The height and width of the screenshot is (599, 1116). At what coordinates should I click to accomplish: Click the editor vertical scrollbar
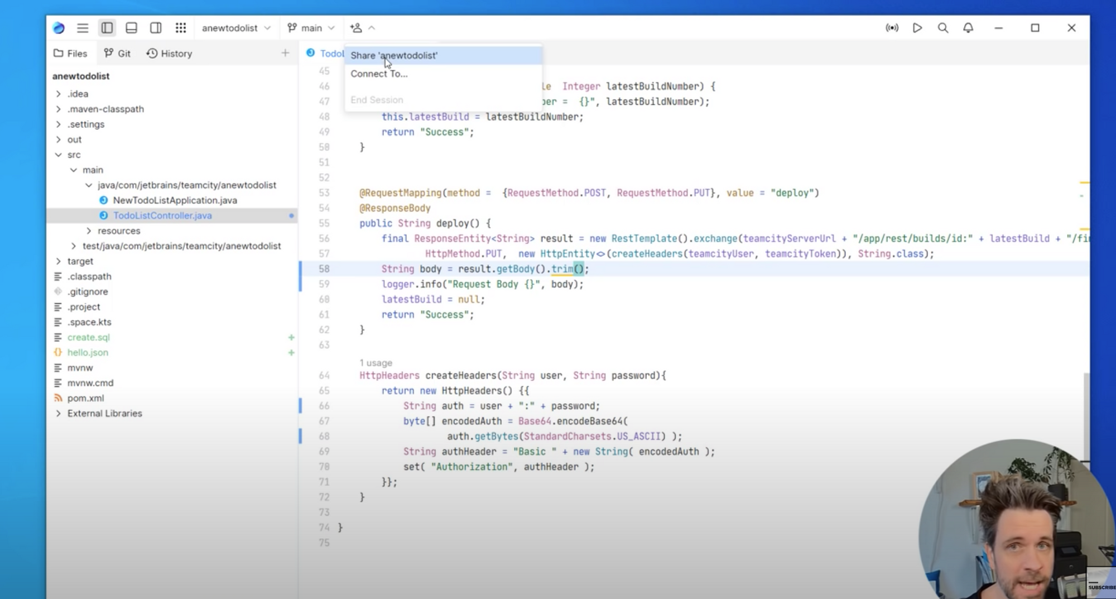pyautogui.click(x=1086, y=416)
